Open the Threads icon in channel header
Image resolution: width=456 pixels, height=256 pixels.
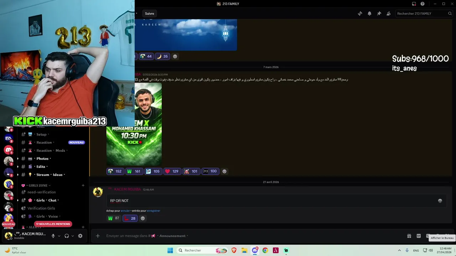click(360, 14)
